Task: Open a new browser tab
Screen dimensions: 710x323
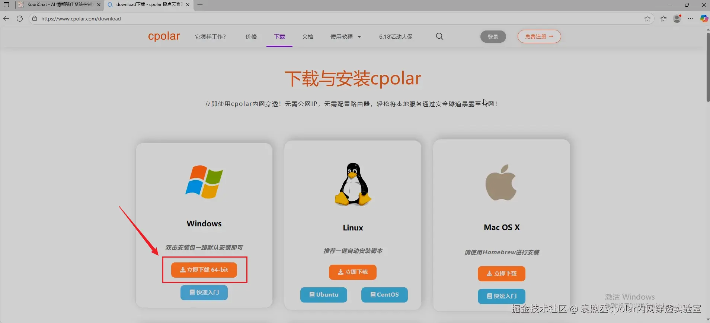Action: click(x=200, y=4)
